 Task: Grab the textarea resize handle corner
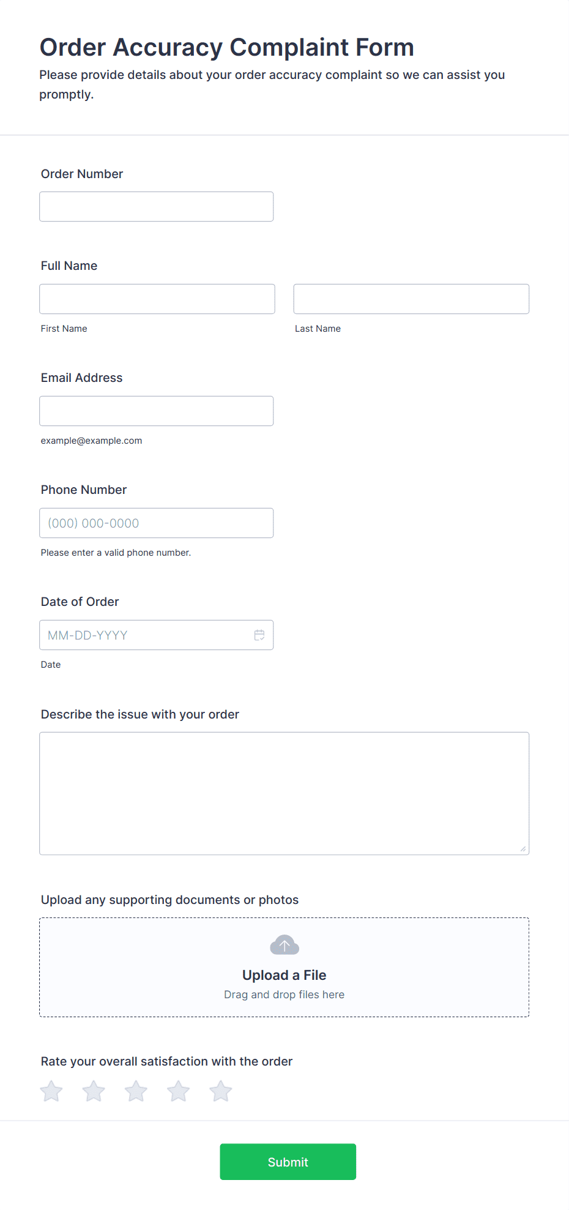pos(523,849)
